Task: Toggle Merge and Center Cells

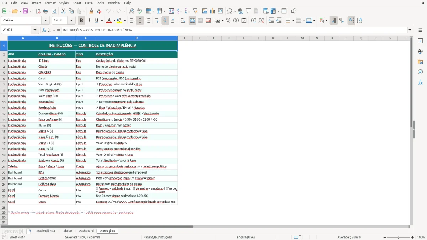Action: tap(193, 21)
